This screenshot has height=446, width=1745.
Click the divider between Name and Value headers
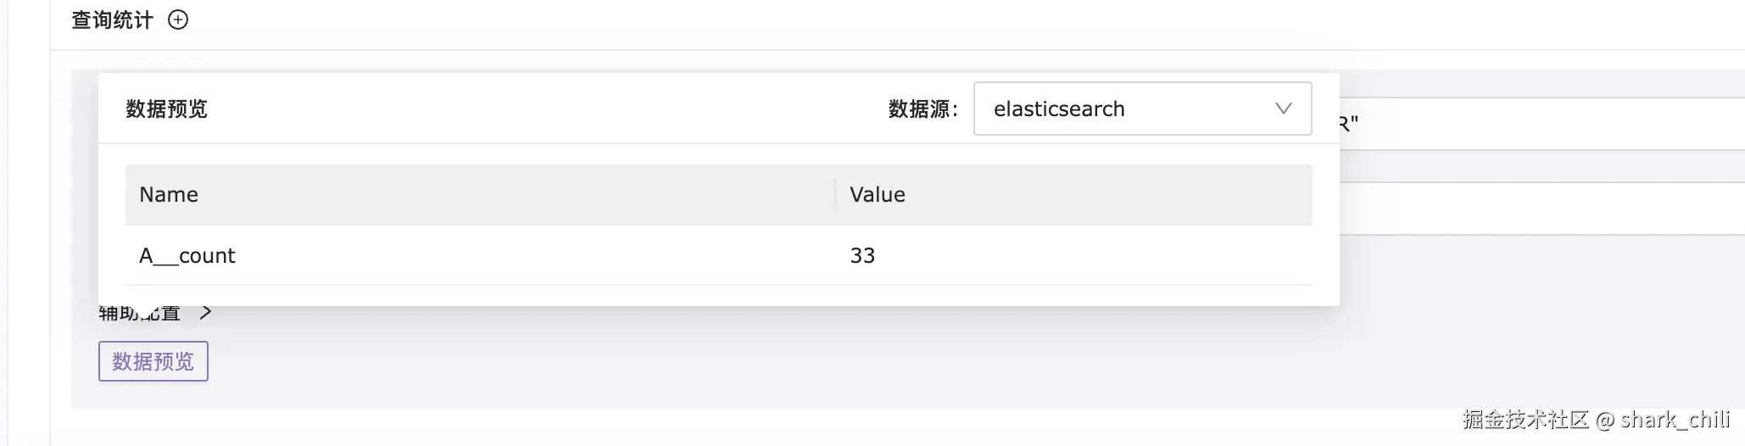835,195
